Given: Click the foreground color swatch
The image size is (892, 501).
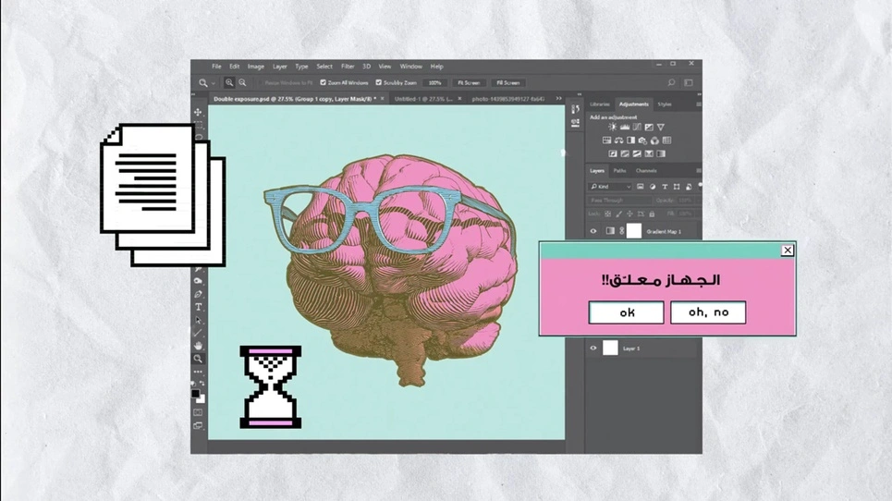Looking at the screenshot, I should (x=195, y=393).
